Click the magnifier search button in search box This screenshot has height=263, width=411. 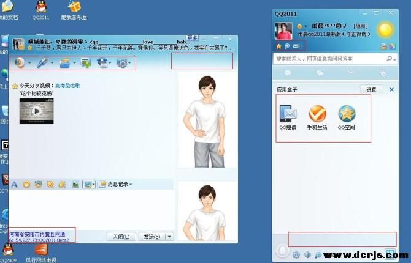pyautogui.click(x=390, y=59)
